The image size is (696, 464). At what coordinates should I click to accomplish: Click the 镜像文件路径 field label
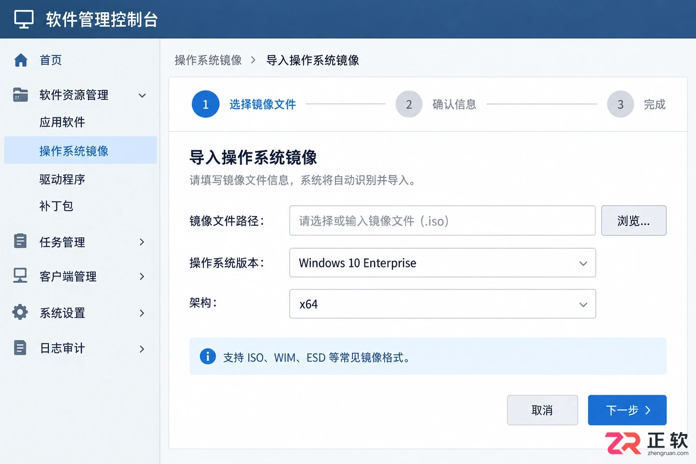(227, 221)
